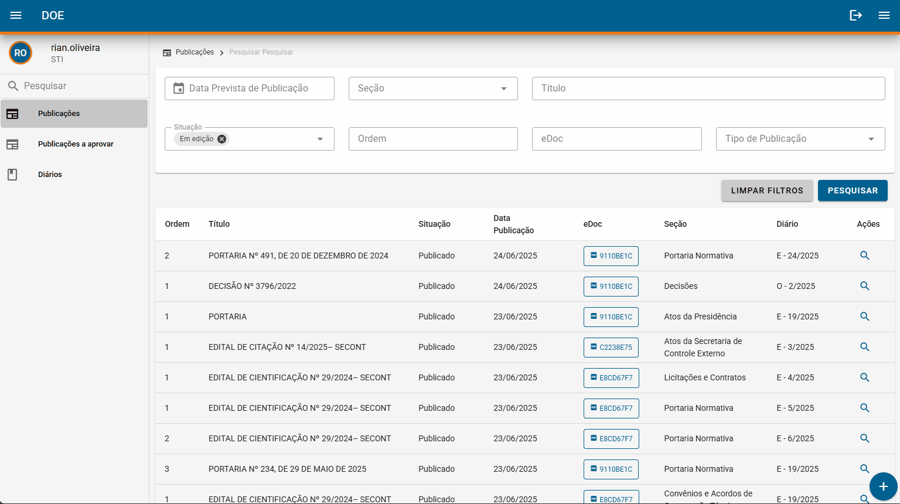
Task: Focus the Data Prevista de Publicação field
Action: [250, 88]
